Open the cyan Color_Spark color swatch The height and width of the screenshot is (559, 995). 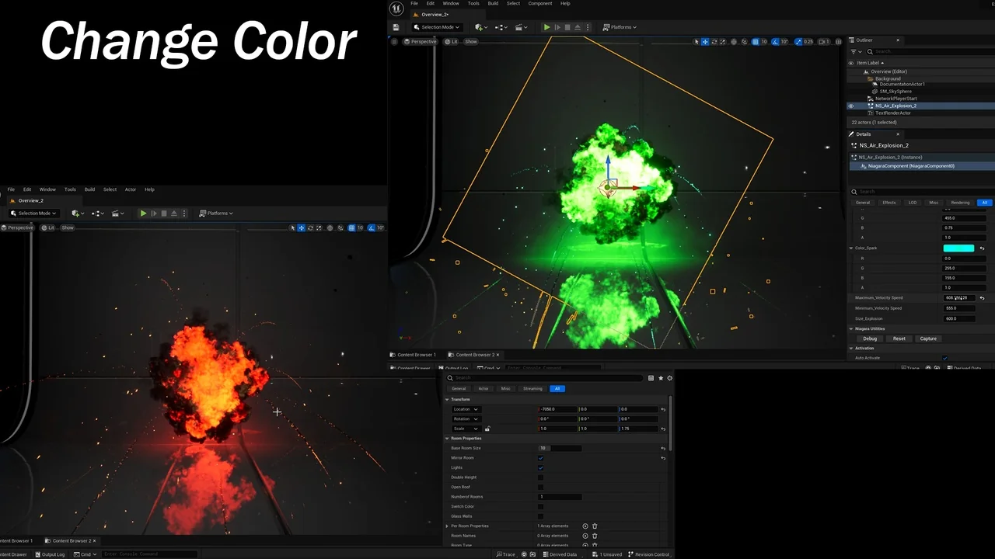point(958,248)
